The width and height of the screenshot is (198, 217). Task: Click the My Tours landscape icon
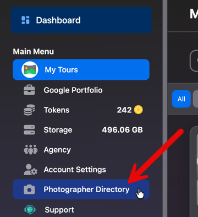coord(30,69)
